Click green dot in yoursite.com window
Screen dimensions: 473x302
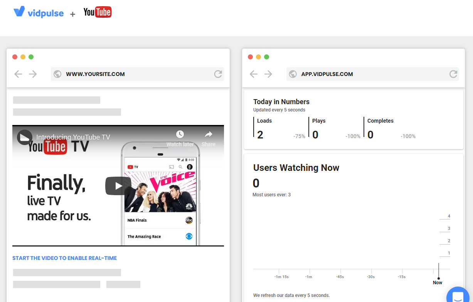pyautogui.click(x=31, y=57)
